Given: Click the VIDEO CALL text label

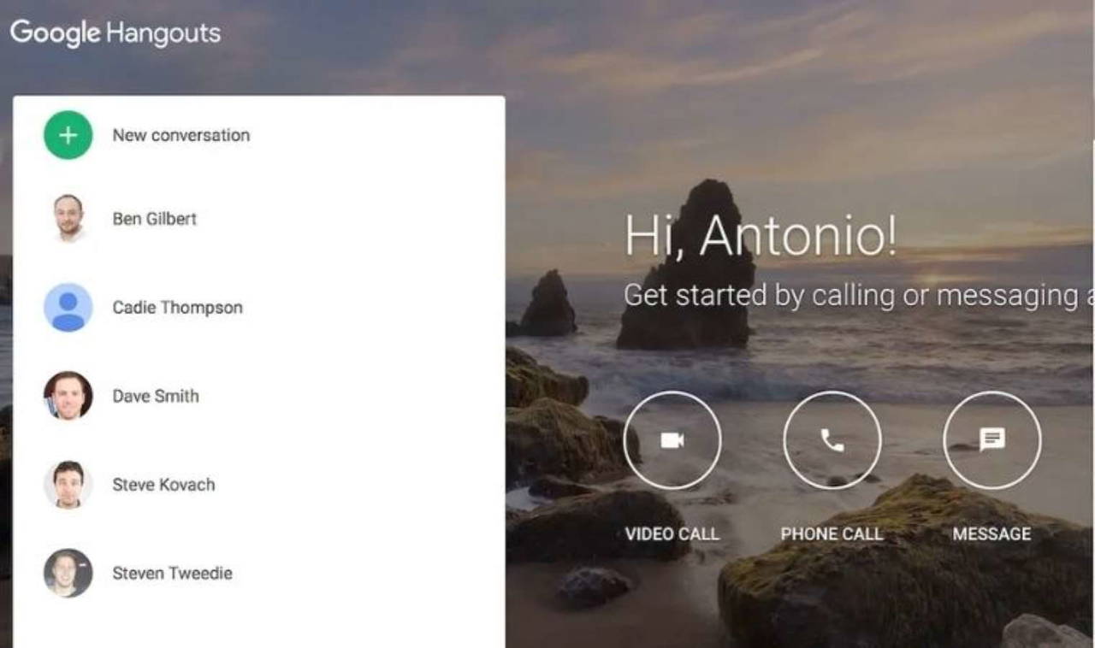Looking at the screenshot, I should (x=672, y=534).
